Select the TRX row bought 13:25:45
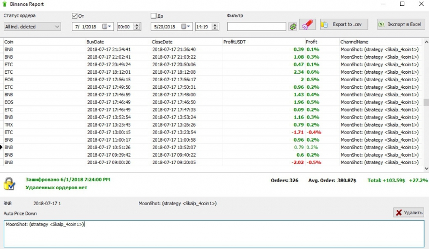Viewport: 429px width, 249px height. [212, 124]
